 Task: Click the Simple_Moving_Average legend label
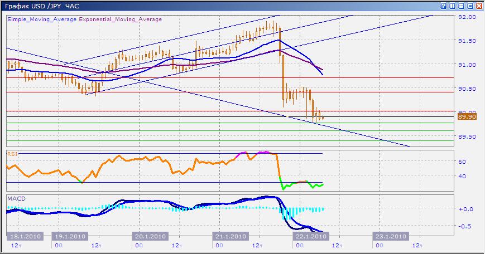coord(42,19)
